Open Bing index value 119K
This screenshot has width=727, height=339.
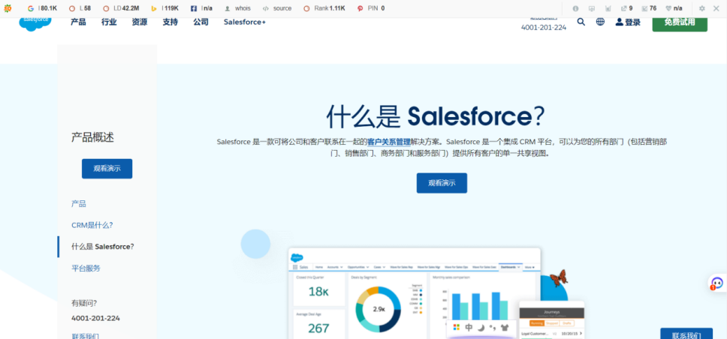165,8
